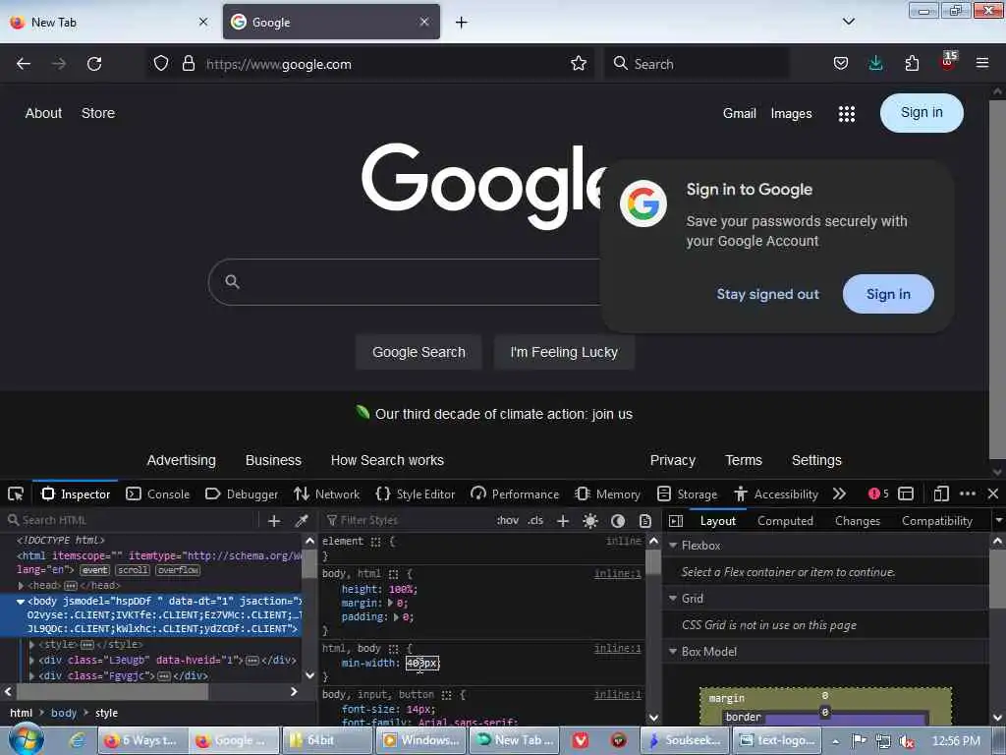Enable Responsive Design Mode
Image resolution: width=1006 pixels, height=755 pixels.
click(x=941, y=494)
